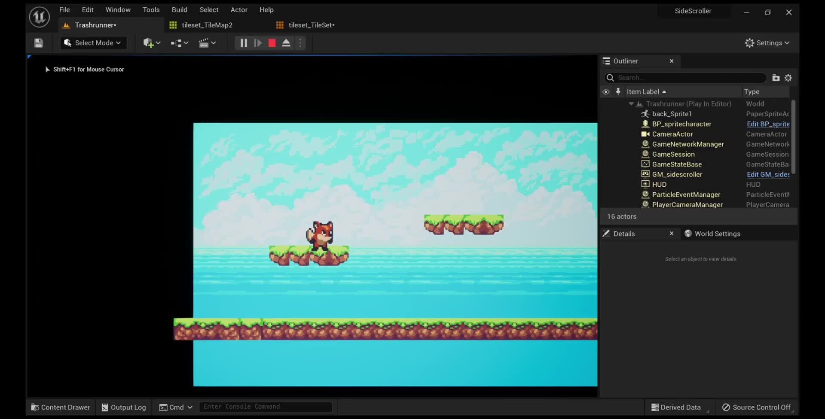The height and width of the screenshot is (419, 825).
Task: Open the Select Mode dropdown
Action: click(x=93, y=43)
